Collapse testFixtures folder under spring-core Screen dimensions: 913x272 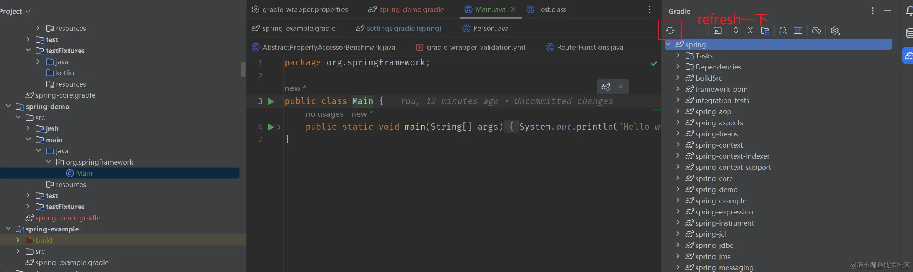[x=28, y=51]
